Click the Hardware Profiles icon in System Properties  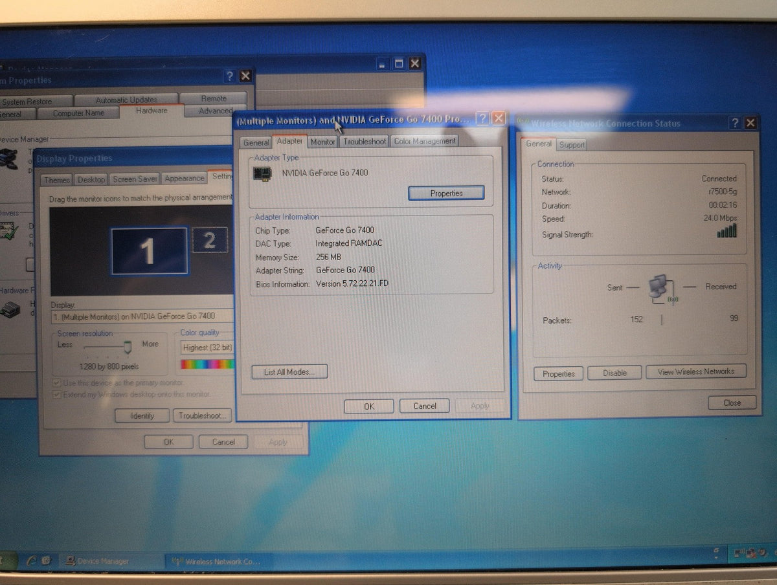tap(9, 309)
